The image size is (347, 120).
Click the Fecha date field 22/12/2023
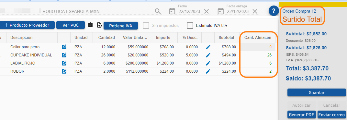189,12
